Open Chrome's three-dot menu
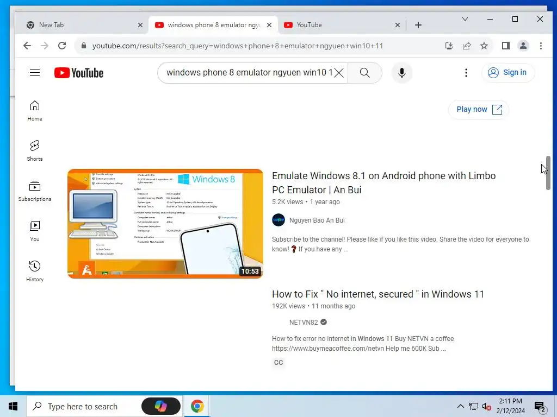The width and height of the screenshot is (557, 417). (x=541, y=46)
